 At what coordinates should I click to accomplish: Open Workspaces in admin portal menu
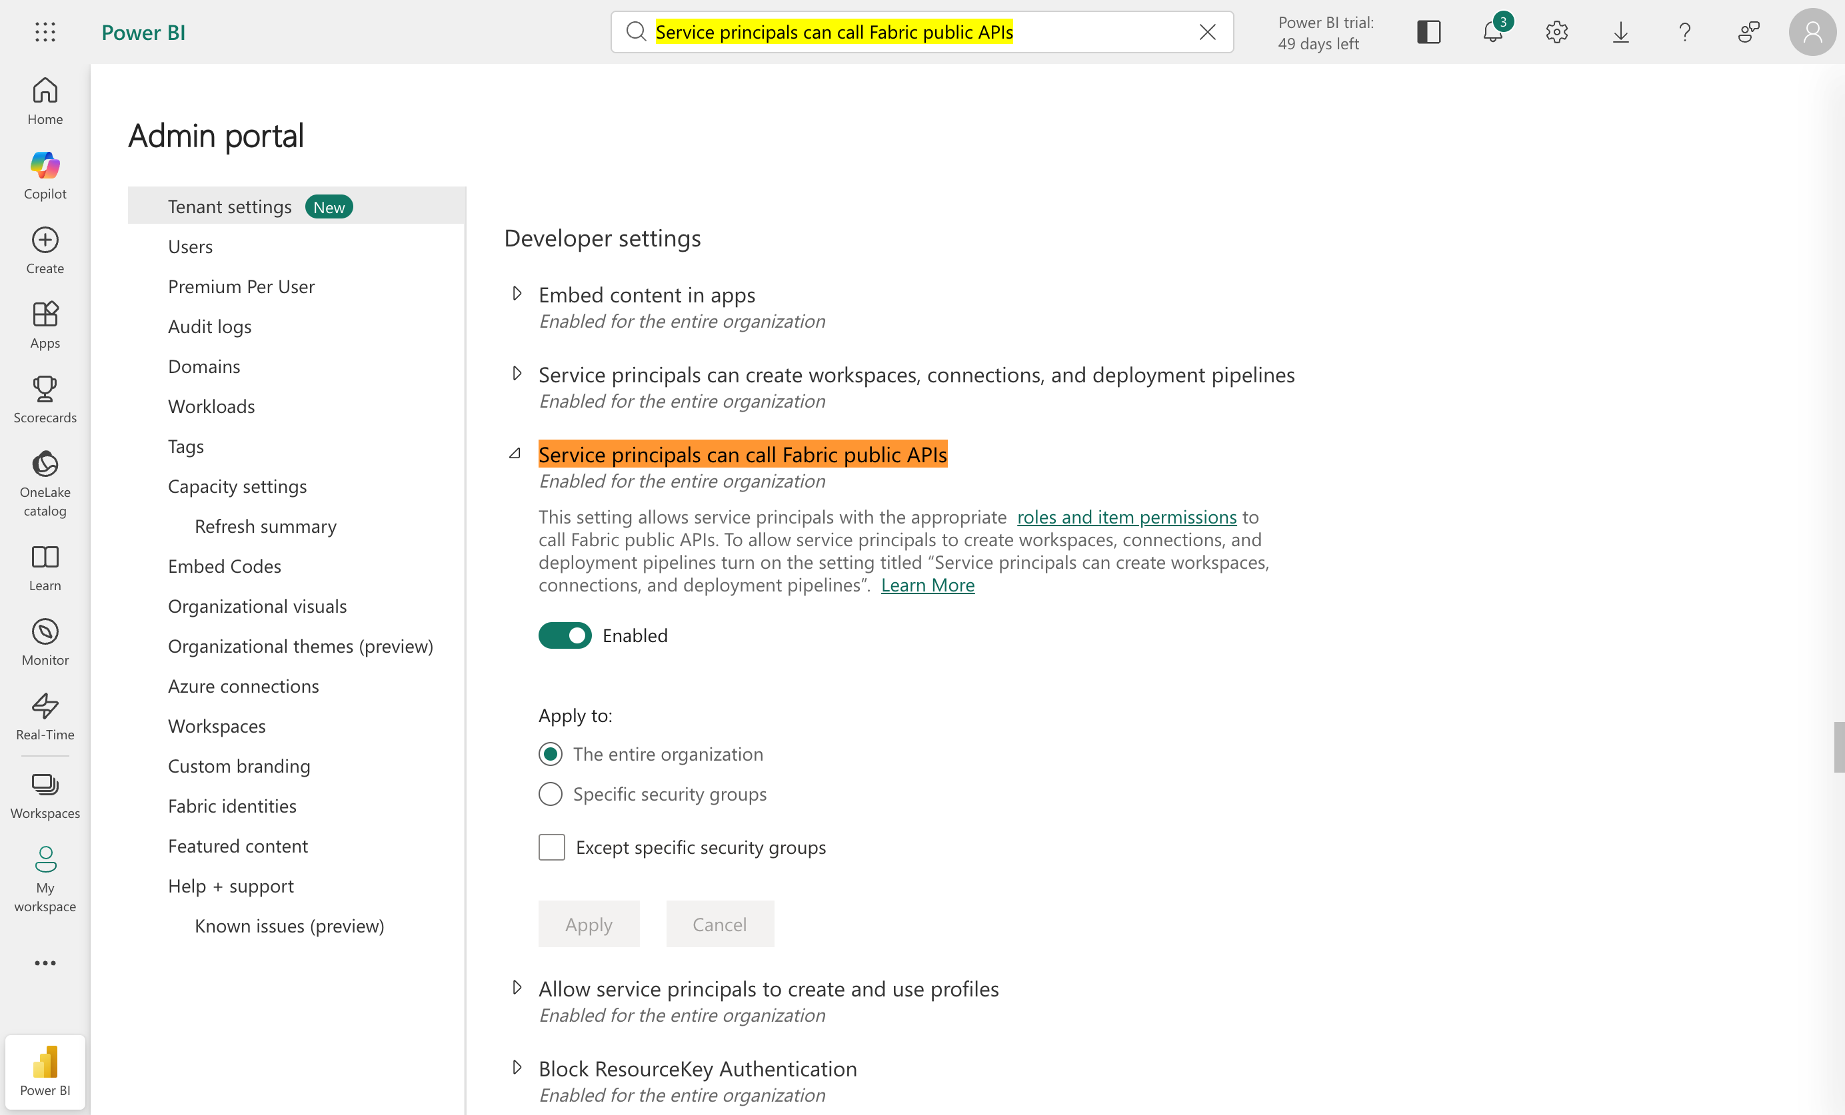click(x=217, y=726)
